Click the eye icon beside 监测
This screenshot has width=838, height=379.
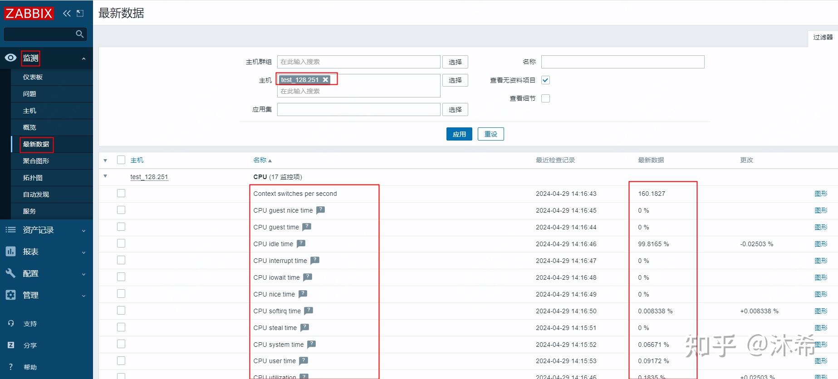pyautogui.click(x=10, y=58)
